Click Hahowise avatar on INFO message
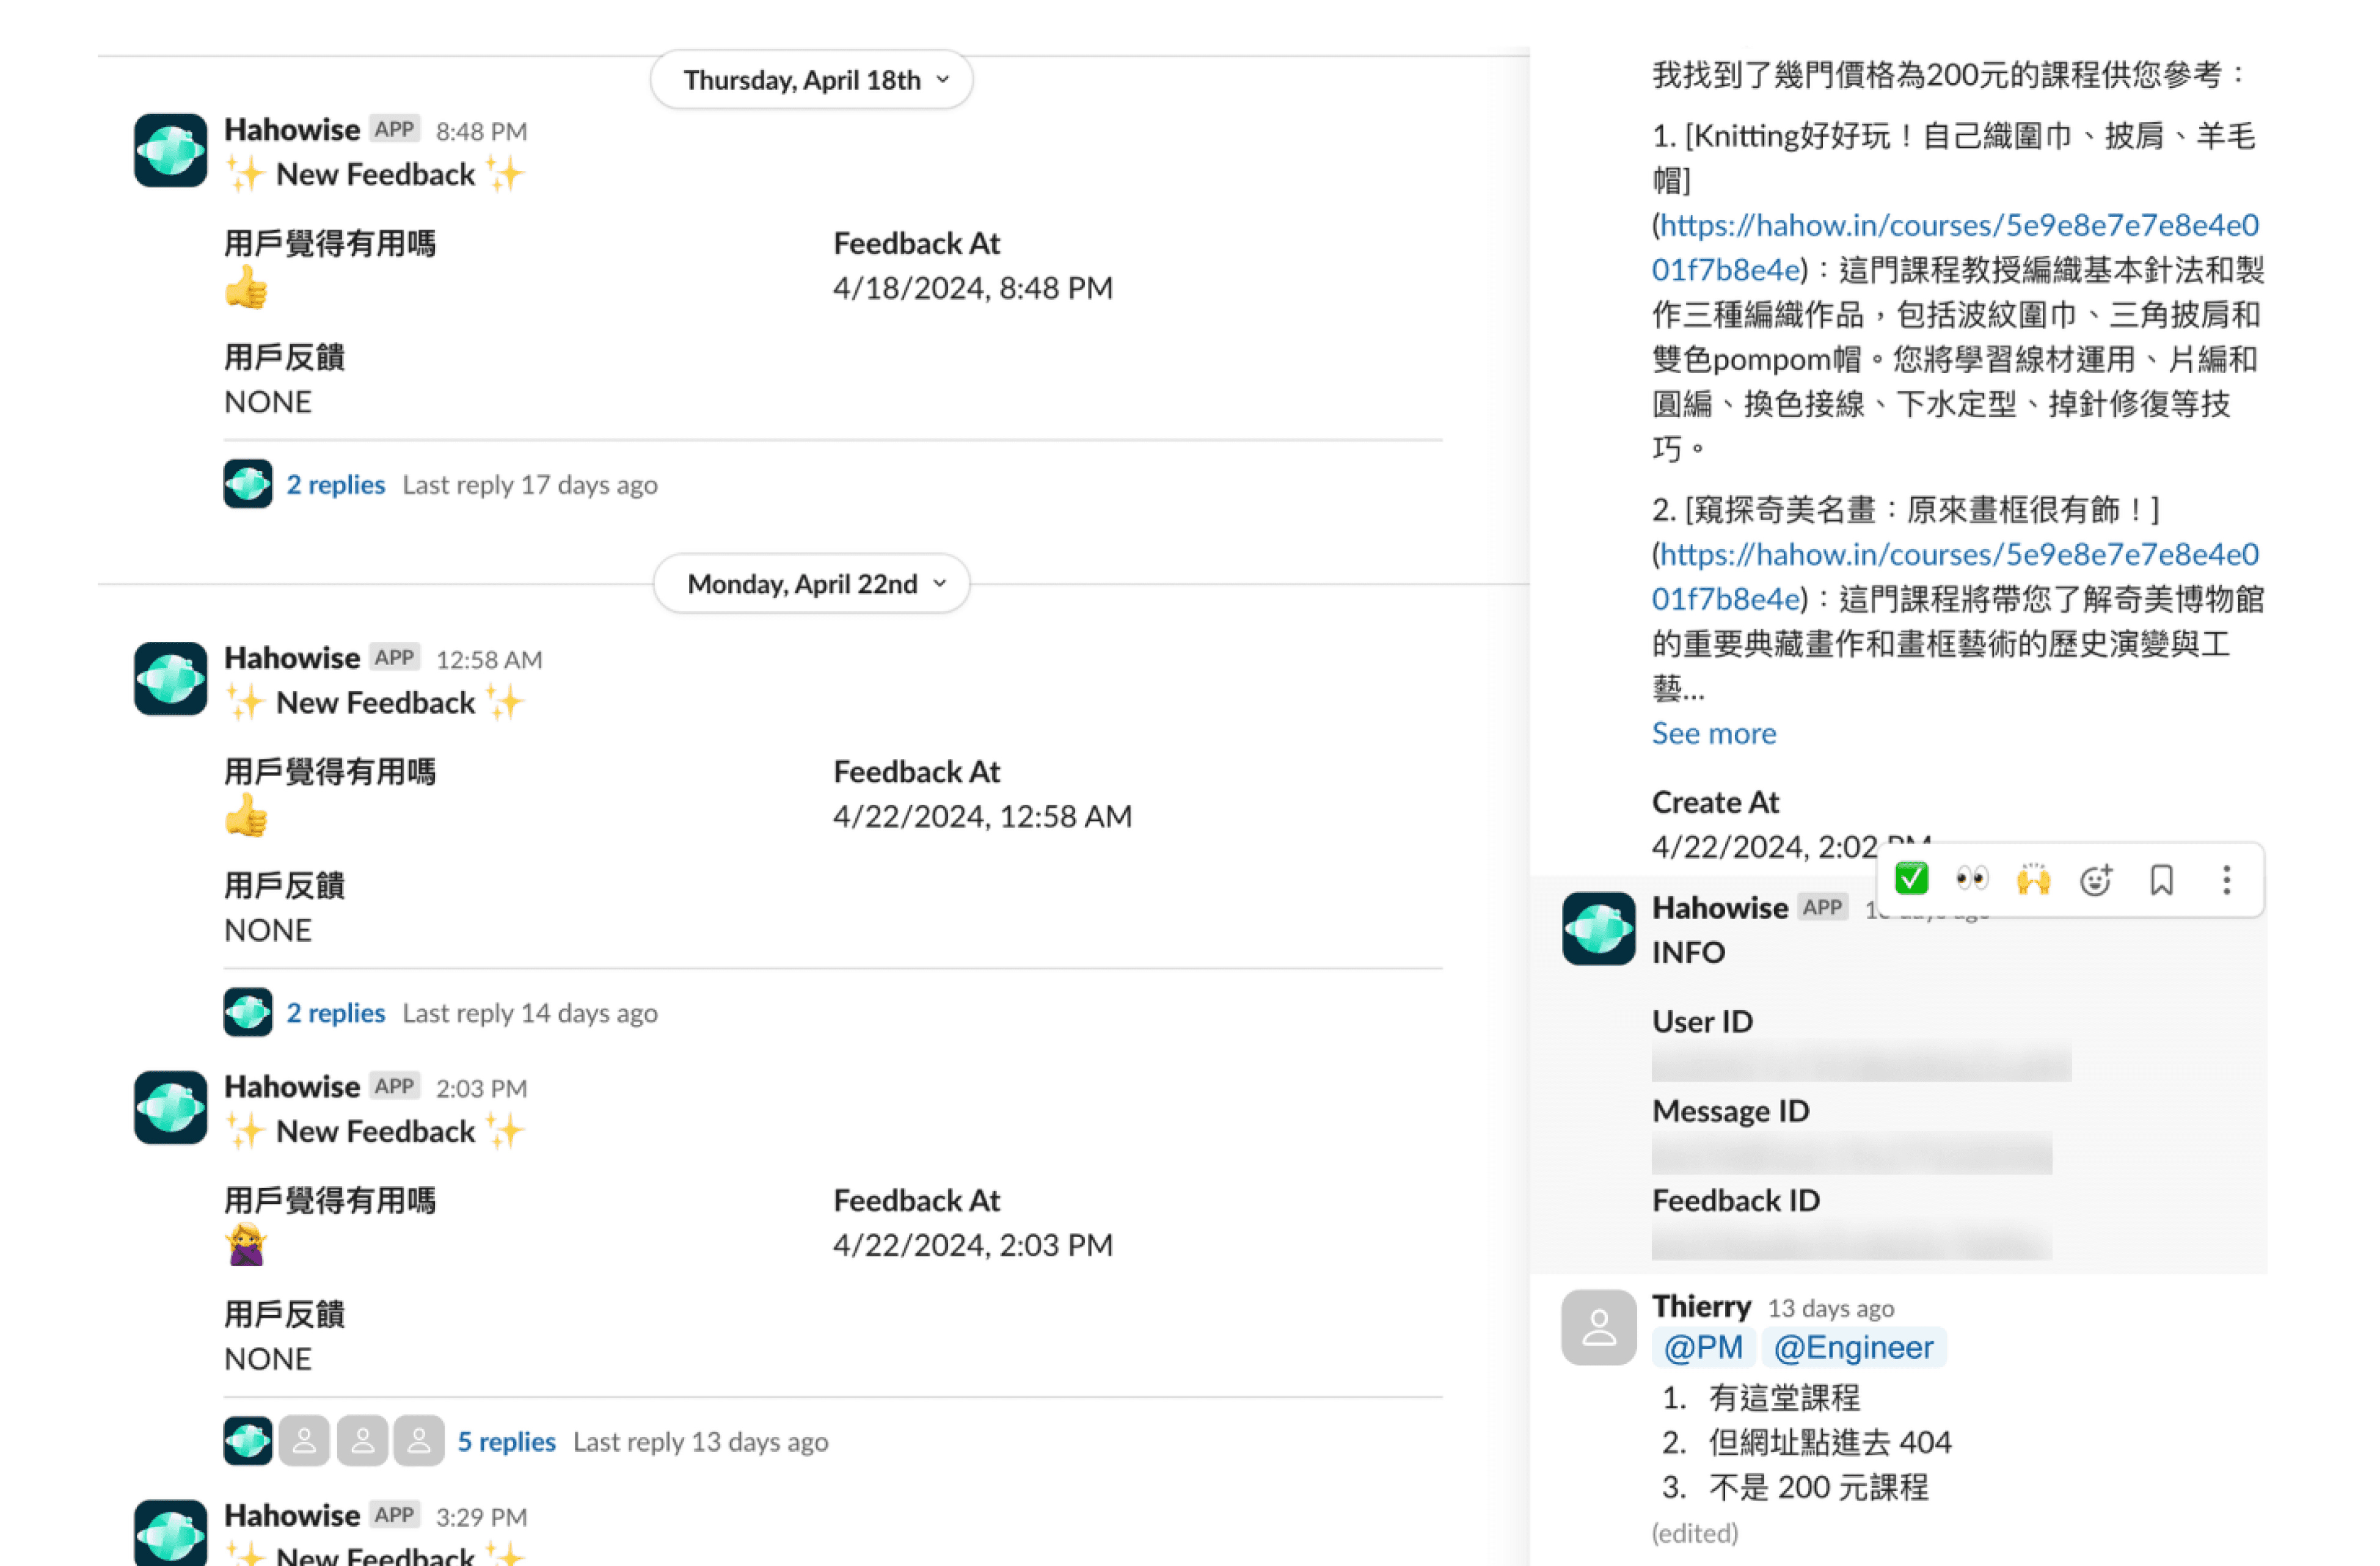The image size is (2380, 1566). 1598,928
